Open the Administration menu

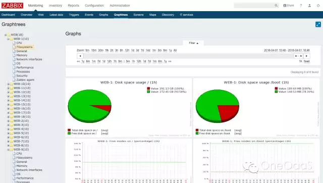coord(120,6)
